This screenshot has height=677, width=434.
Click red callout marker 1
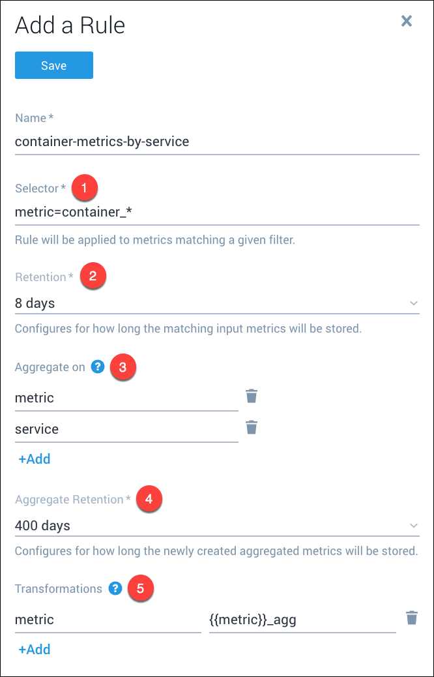(x=85, y=188)
